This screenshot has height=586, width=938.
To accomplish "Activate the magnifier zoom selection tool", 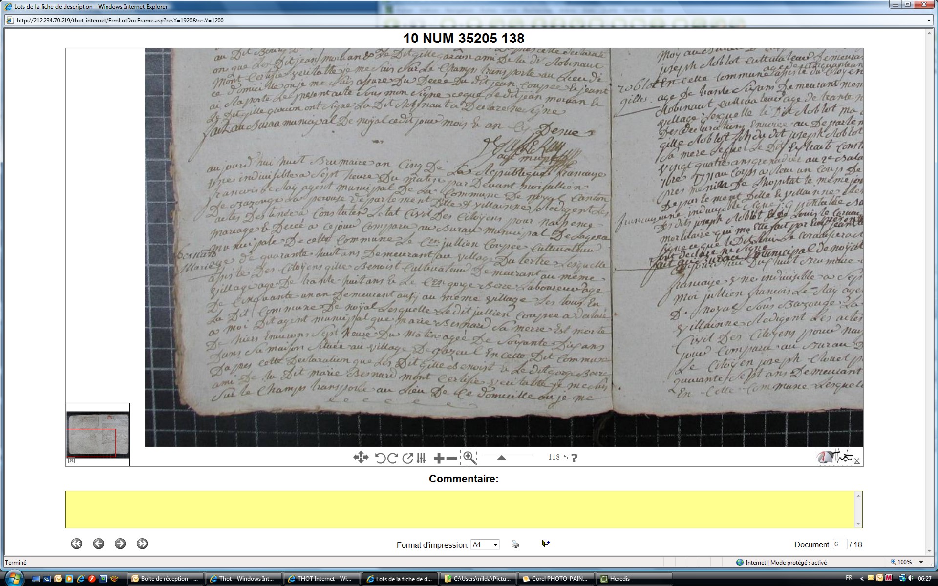I will (x=469, y=457).
